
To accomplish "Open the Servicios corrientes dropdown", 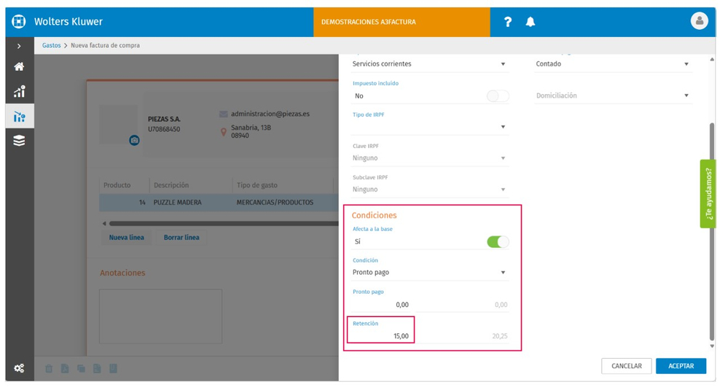I will pyautogui.click(x=431, y=64).
